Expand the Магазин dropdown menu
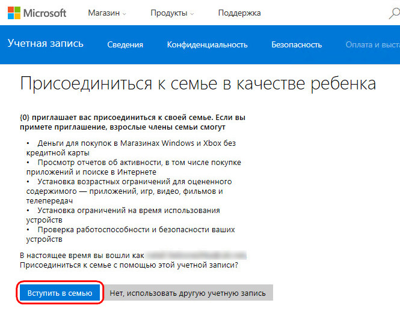The width and height of the screenshot is (400, 312). (107, 13)
